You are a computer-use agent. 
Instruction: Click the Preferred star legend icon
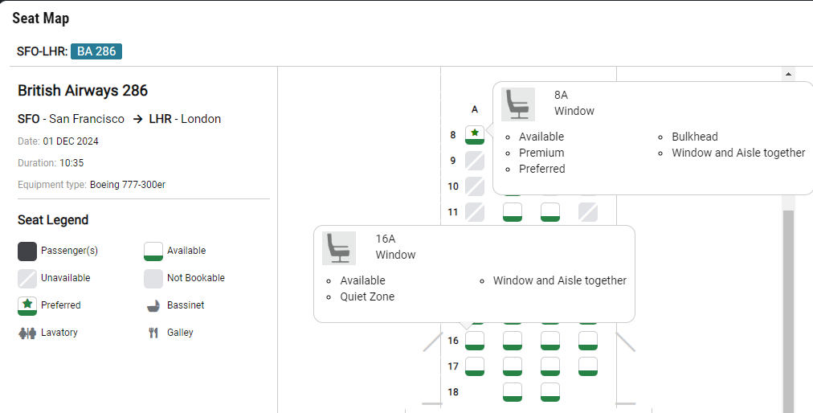coord(27,305)
